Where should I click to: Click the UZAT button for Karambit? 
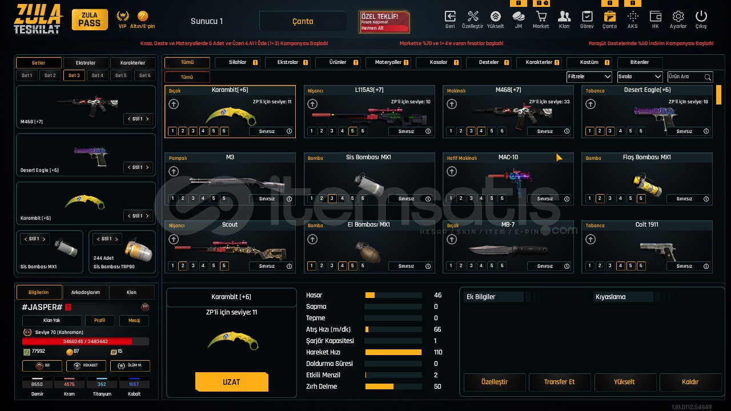[x=231, y=382]
